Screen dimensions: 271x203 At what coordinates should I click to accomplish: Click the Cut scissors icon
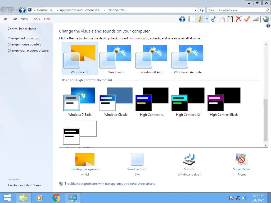pos(214,19)
